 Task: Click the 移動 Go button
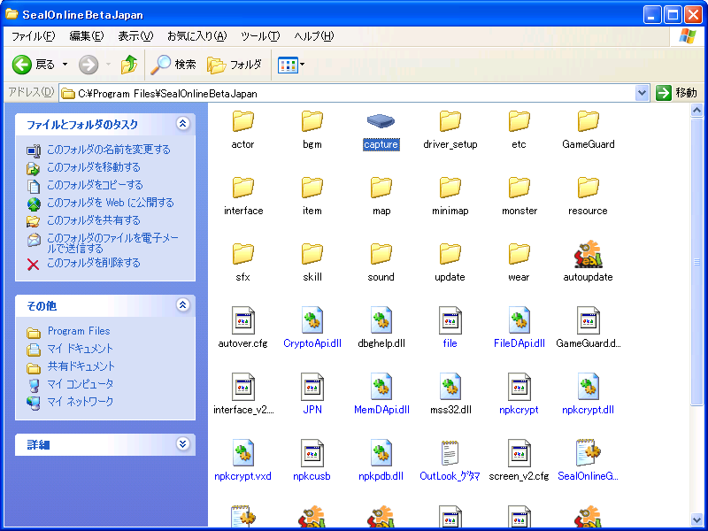(677, 93)
